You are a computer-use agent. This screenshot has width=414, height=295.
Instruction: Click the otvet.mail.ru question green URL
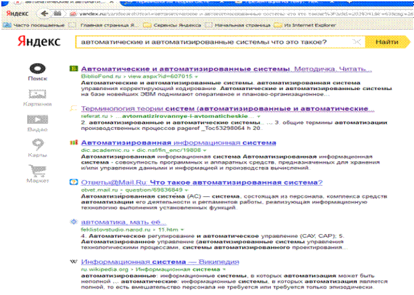(132, 190)
